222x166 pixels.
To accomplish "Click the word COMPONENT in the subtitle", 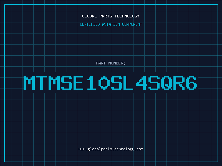I will [x=132, y=24].
